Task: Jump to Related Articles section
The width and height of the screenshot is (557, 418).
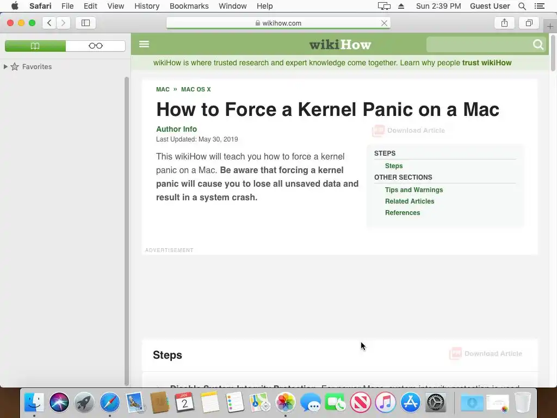Action: click(410, 201)
